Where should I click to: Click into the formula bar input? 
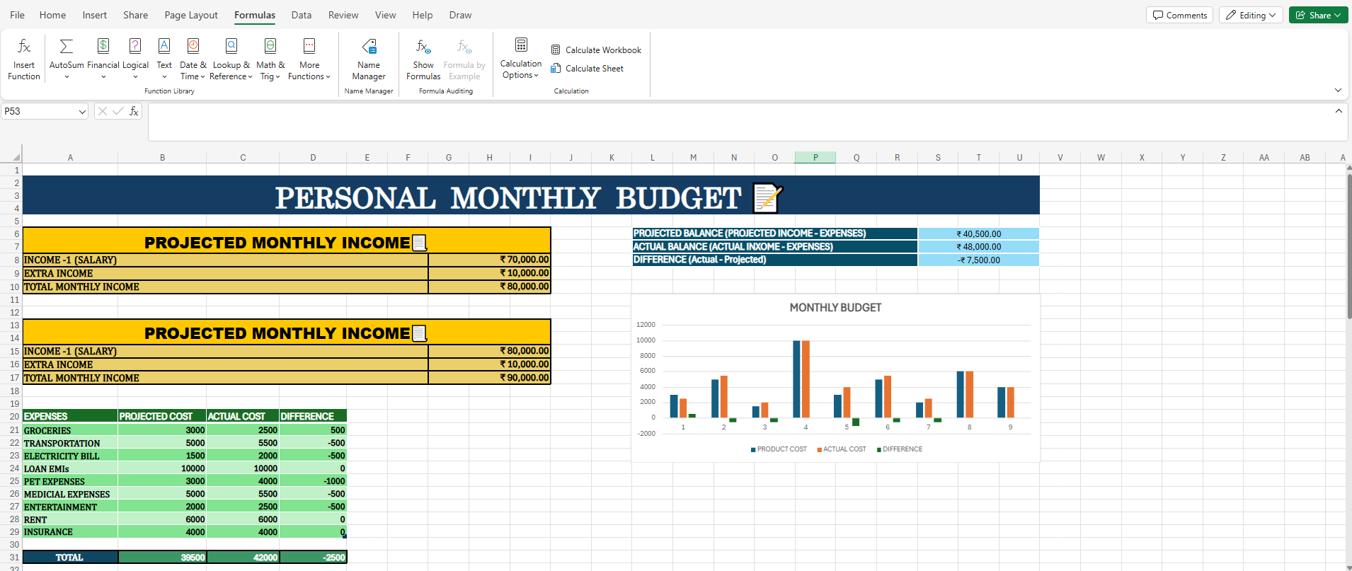(740, 122)
